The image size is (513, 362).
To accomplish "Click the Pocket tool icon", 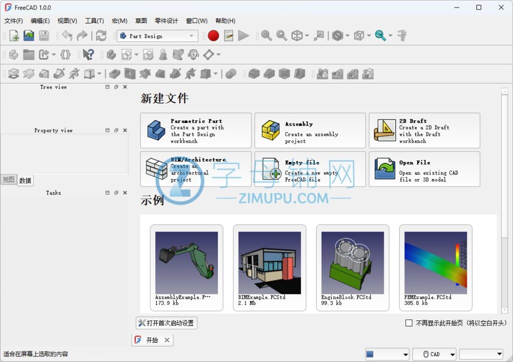I will click(115, 74).
